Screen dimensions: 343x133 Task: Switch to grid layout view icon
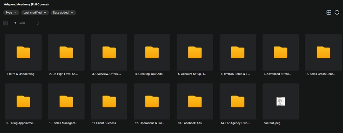[x=329, y=12]
